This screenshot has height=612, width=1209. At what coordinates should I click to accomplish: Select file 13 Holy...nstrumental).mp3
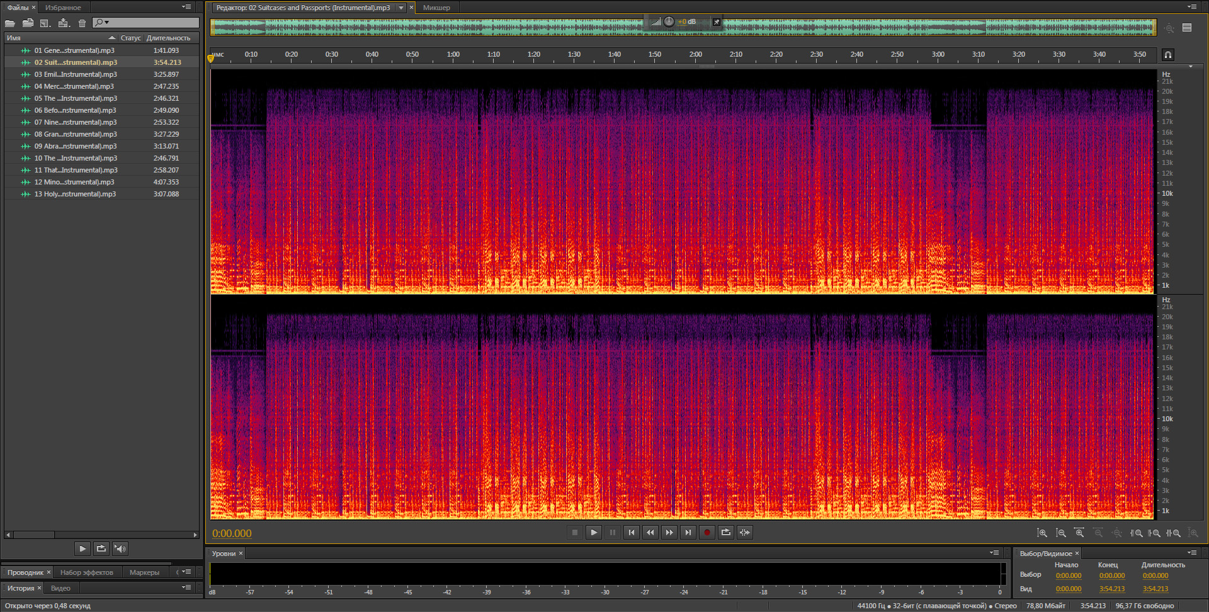coord(101,194)
